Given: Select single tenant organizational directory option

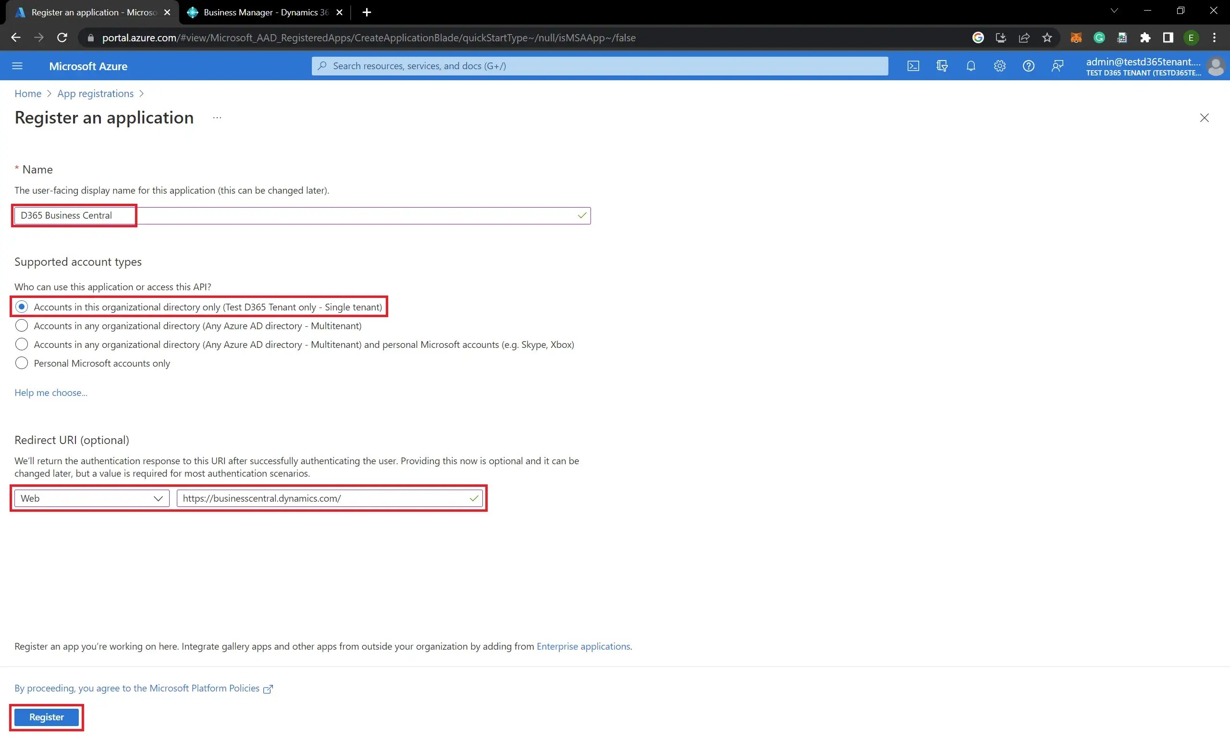Looking at the screenshot, I should 22,307.
